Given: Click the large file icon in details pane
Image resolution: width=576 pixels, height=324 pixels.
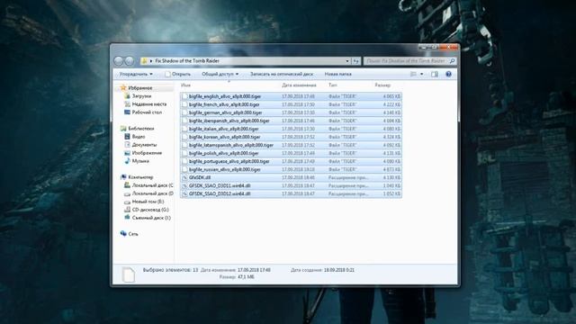Looking at the screenshot, I should click(x=128, y=274).
